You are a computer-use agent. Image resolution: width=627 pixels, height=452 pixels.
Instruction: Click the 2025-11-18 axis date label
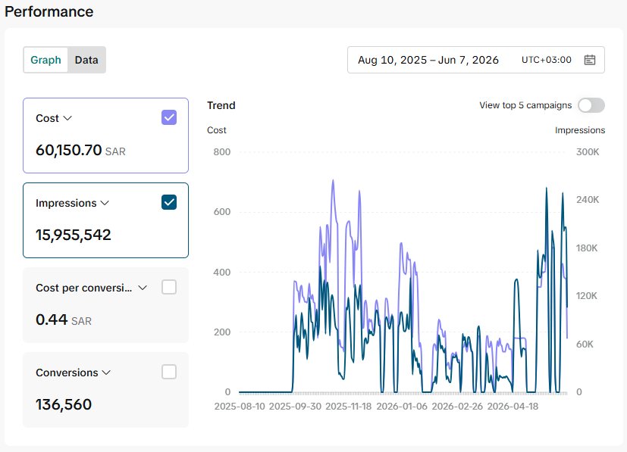pyautogui.click(x=348, y=407)
